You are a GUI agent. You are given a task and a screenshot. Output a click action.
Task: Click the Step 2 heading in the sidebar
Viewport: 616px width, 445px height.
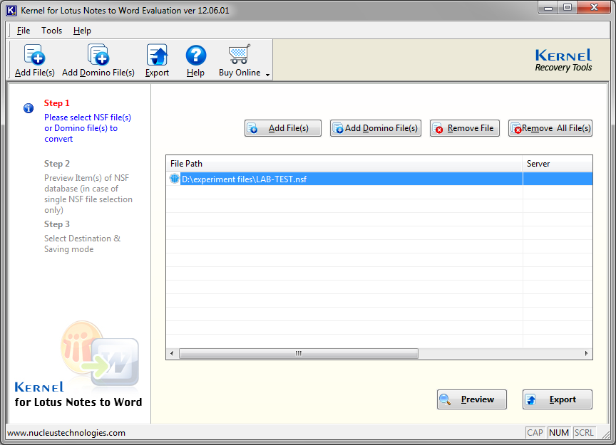tap(56, 164)
